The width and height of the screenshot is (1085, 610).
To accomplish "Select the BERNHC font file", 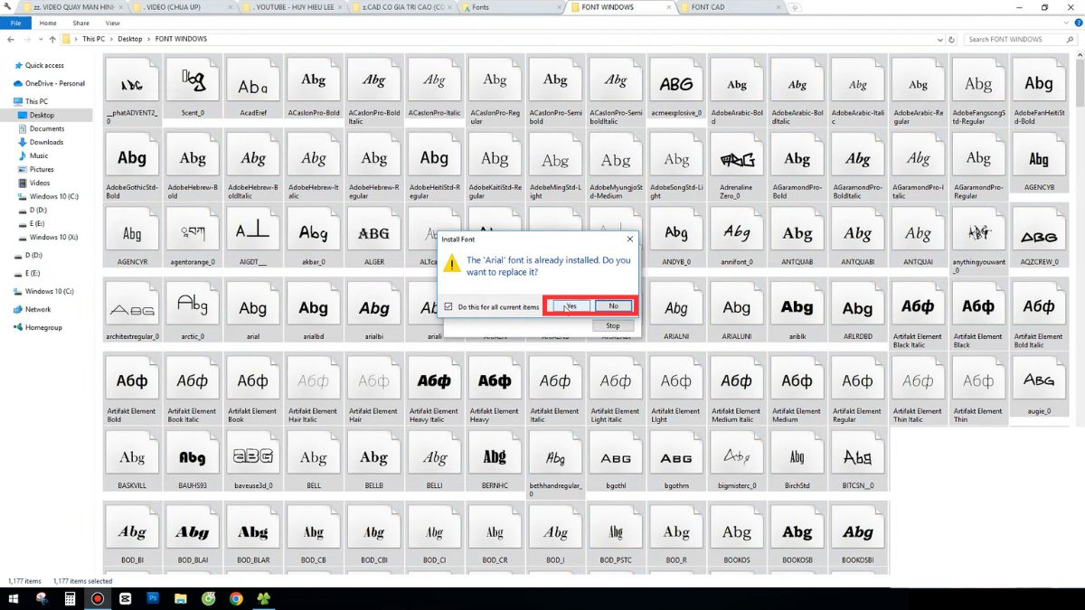I will (495, 461).
